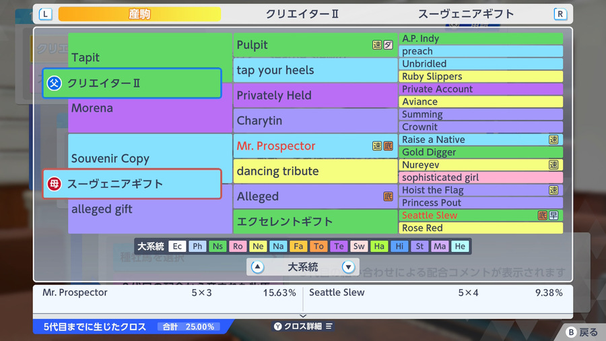Click the 底 badge on Seattle Slew
The image size is (606, 341).
[x=543, y=216]
